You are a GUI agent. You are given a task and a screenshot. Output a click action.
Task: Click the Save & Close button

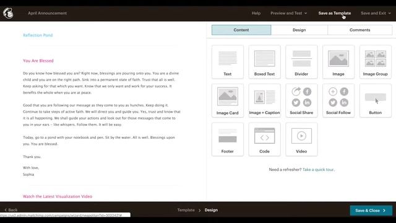coord(371,211)
